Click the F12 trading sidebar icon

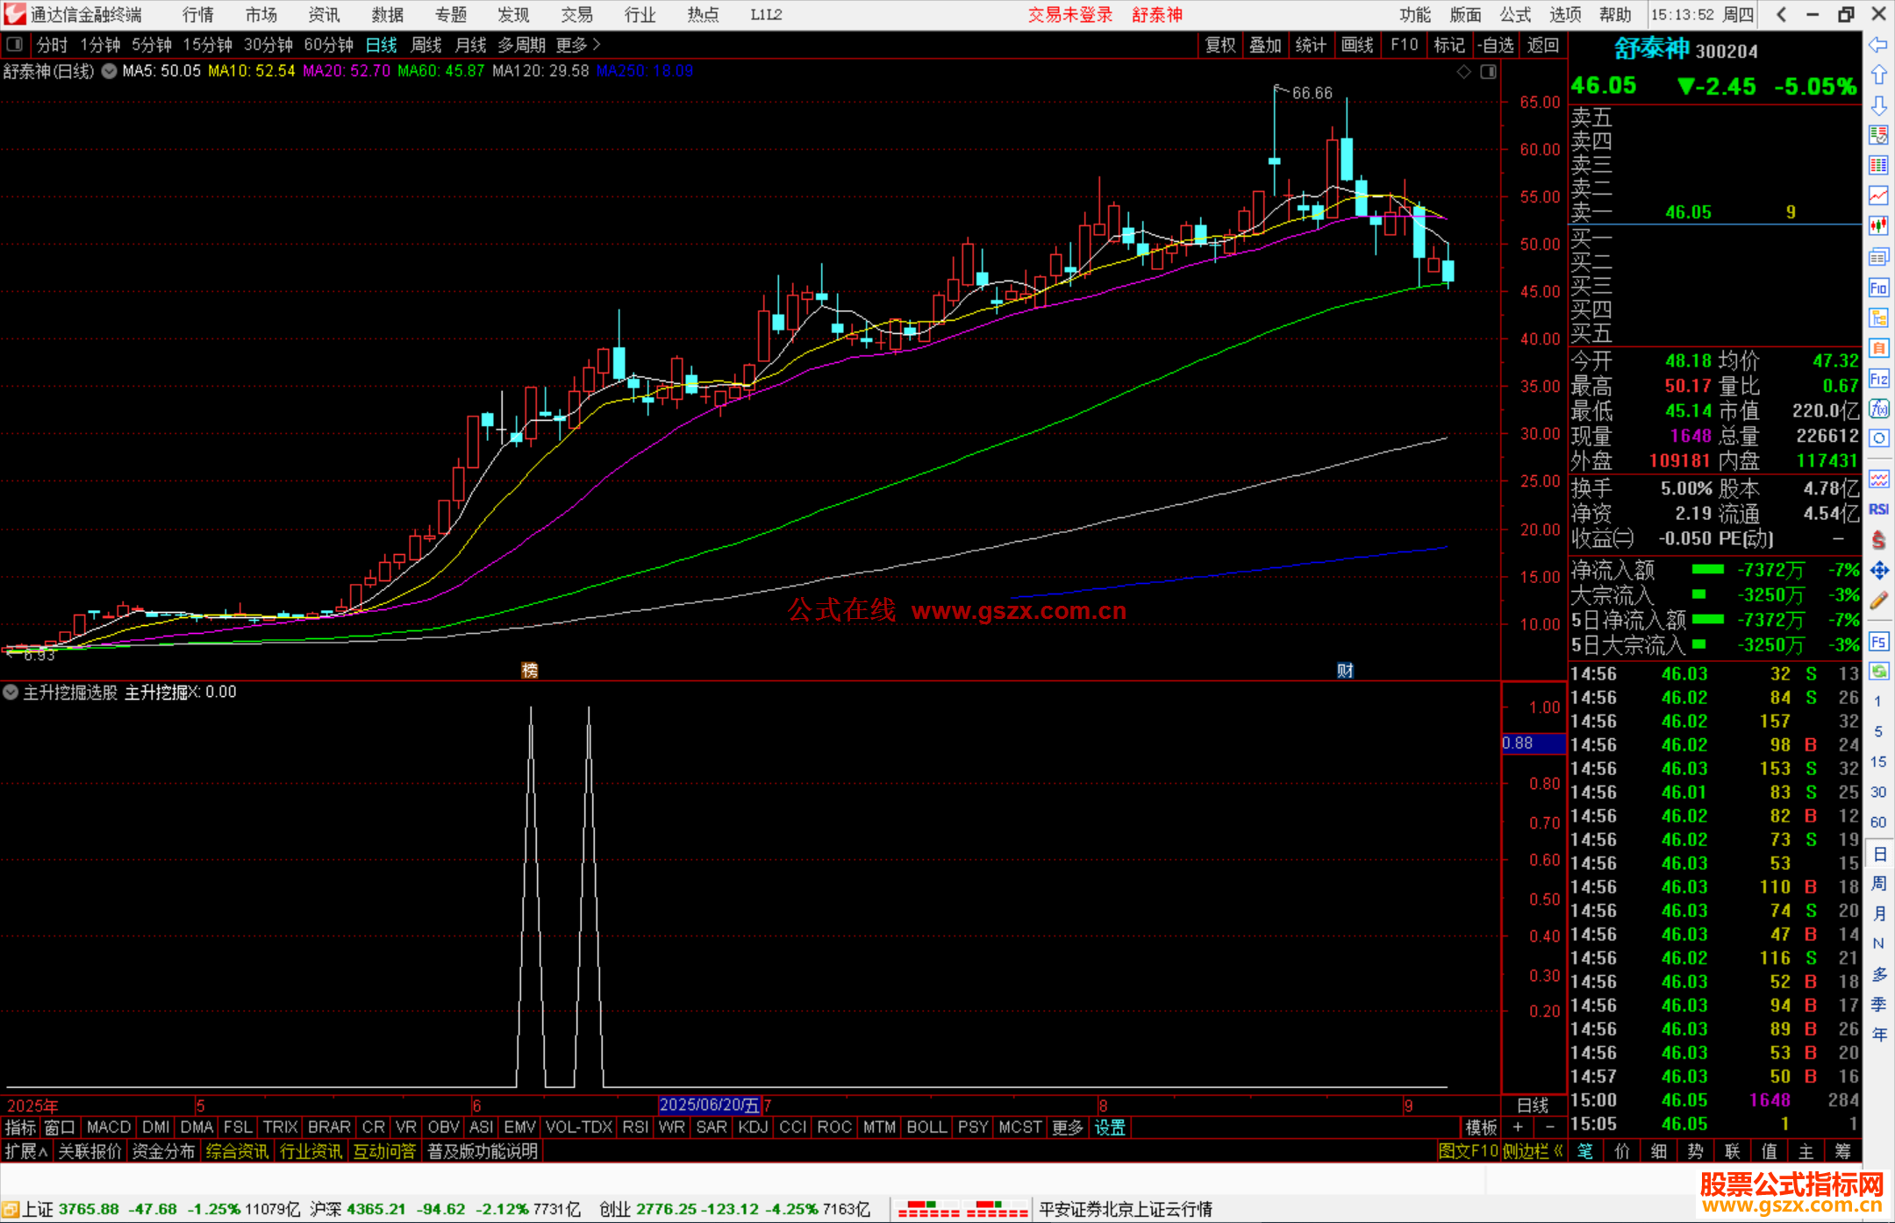tap(1878, 379)
